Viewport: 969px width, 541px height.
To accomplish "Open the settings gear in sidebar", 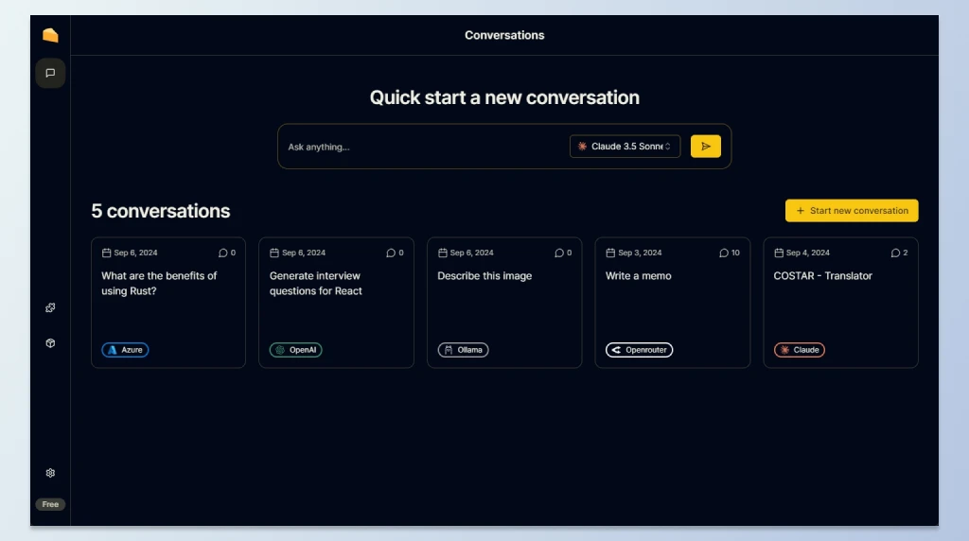I will point(50,473).
